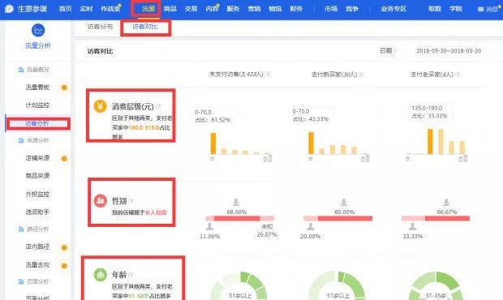503x300 pixels.
Task: Click the tallest bar under 135.0-190.0 33.33%
Action: click(x=430, y=141)
